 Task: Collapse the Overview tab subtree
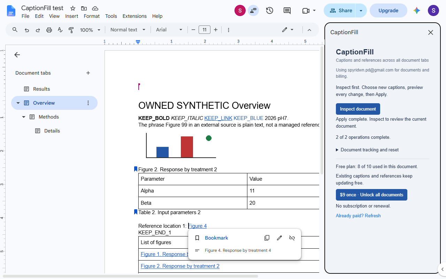(18, 103)
